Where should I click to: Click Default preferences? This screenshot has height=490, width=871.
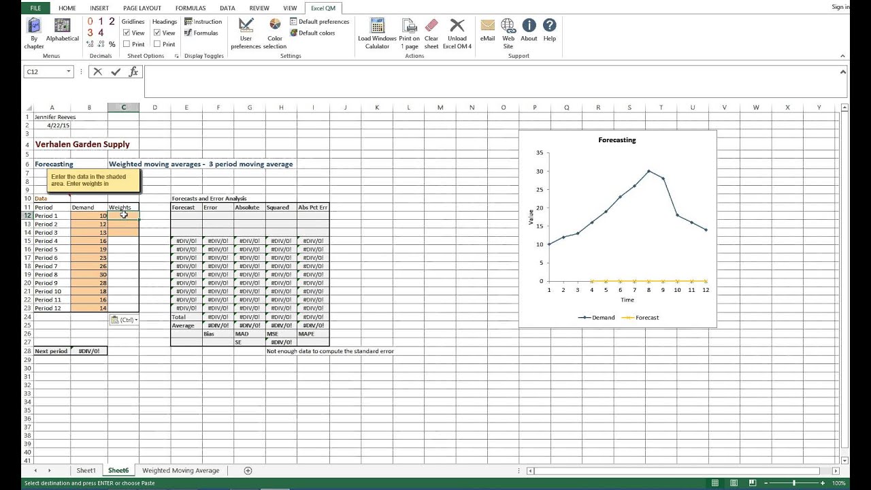319,22
